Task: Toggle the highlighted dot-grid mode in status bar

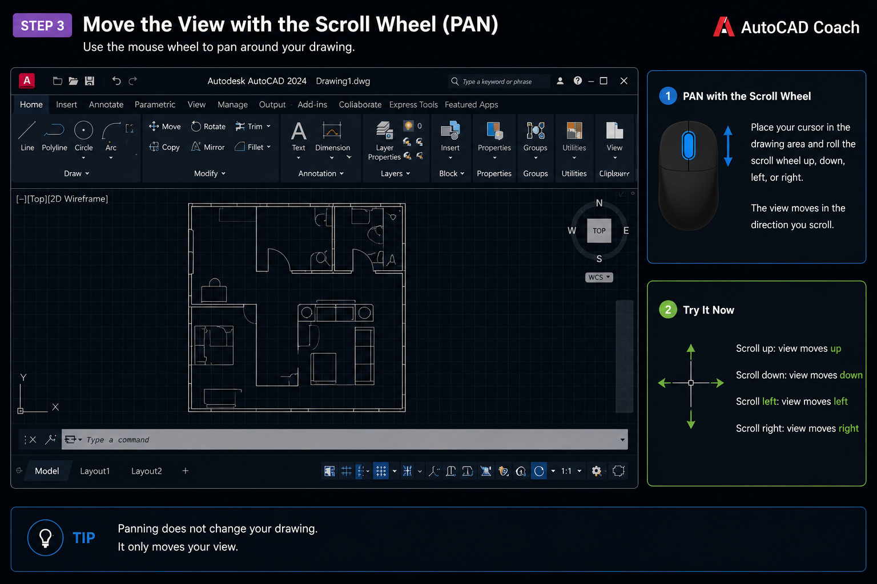Action: pos(381,471)
